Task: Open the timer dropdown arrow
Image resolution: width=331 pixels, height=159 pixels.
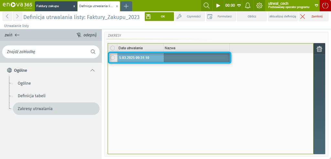Action: [239, 5]
